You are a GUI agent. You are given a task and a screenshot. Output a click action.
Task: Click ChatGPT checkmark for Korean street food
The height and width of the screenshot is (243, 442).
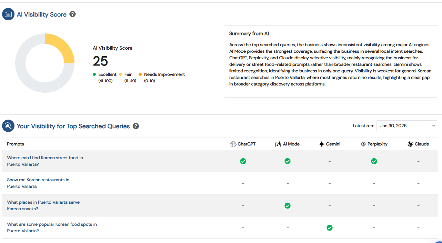tap(243, 161)
